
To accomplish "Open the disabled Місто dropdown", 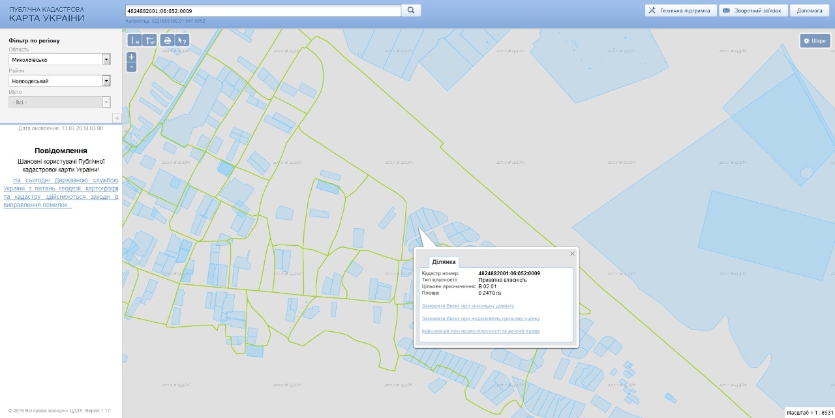I will tap(59, 102).
